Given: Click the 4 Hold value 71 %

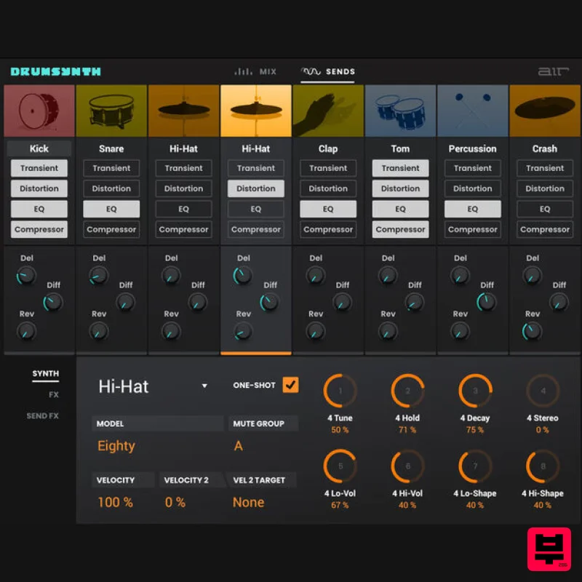Looking at the screenshot, I should 407,430.
